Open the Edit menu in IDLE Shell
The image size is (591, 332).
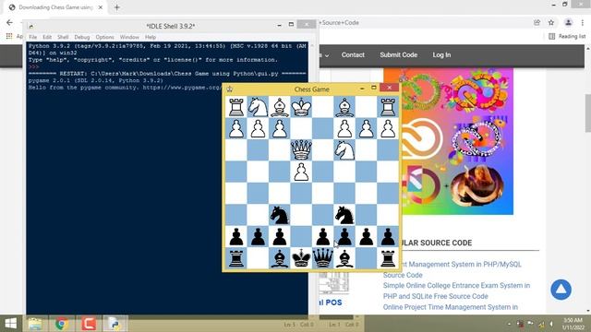click(47, 37)
